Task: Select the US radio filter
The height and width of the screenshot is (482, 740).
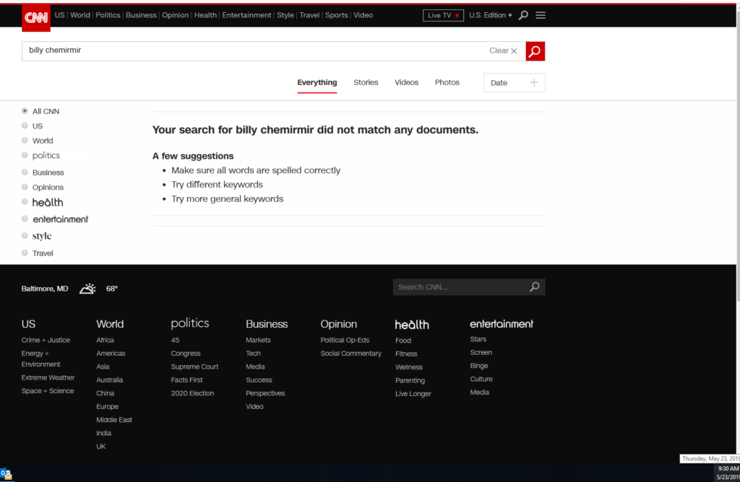Action: coord(25,126)
